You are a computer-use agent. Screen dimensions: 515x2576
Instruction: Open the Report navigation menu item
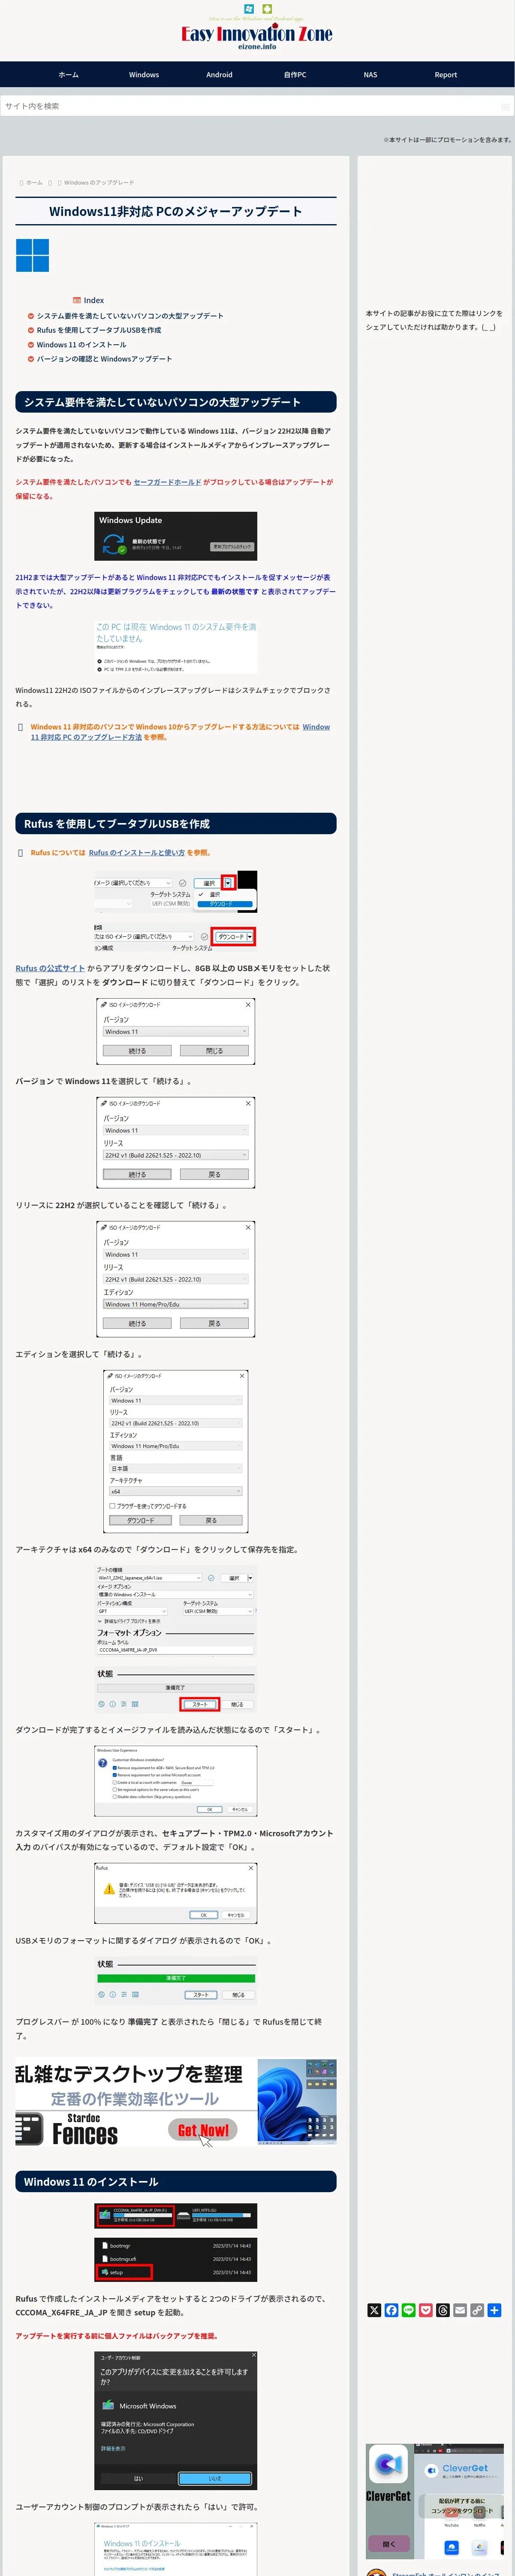[446, 75]
